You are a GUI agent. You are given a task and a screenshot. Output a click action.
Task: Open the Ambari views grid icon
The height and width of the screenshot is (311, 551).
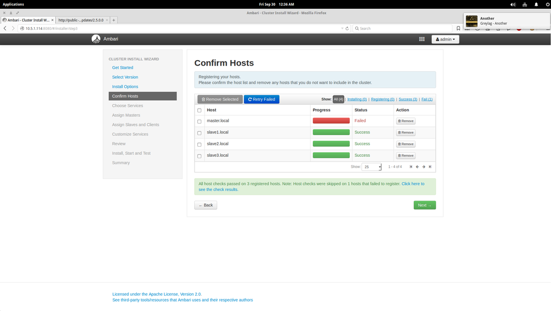click(x=422, y=39)
